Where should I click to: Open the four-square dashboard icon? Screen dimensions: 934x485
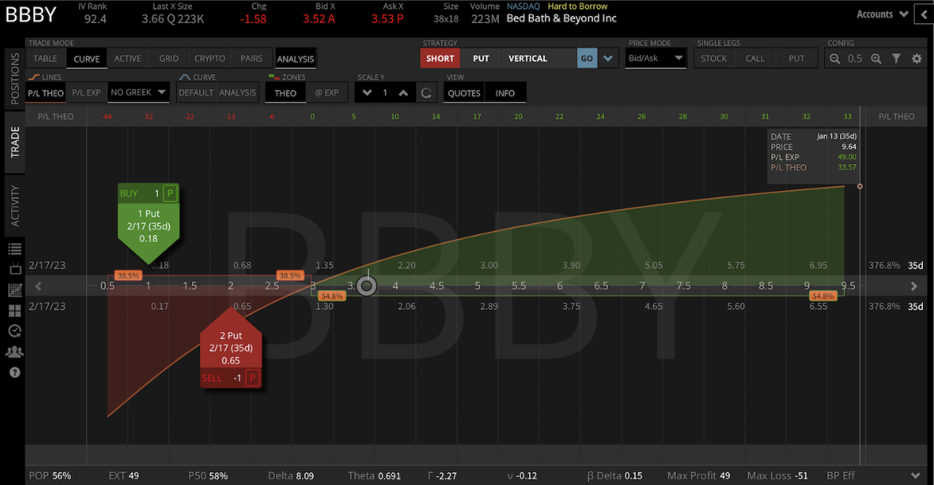(14, 311)
